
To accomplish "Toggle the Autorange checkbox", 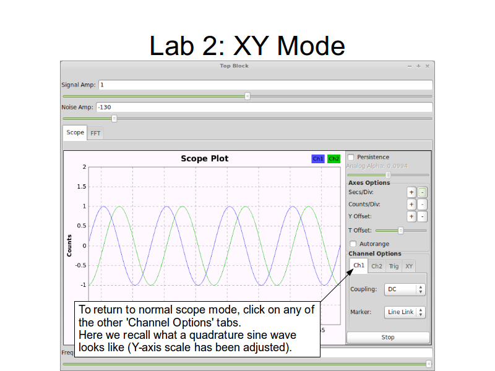I will [x=354, y=244].
